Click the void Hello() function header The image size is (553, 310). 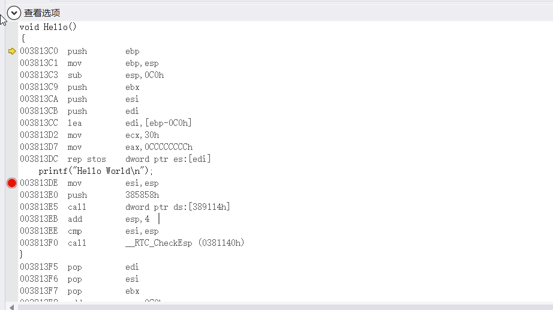coord(48,27)
